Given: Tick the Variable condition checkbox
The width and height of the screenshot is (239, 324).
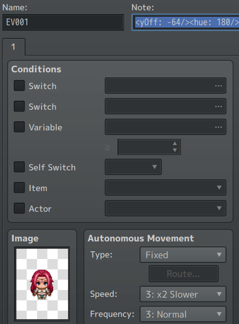Looking at the screenshot, I should point(19,127).
